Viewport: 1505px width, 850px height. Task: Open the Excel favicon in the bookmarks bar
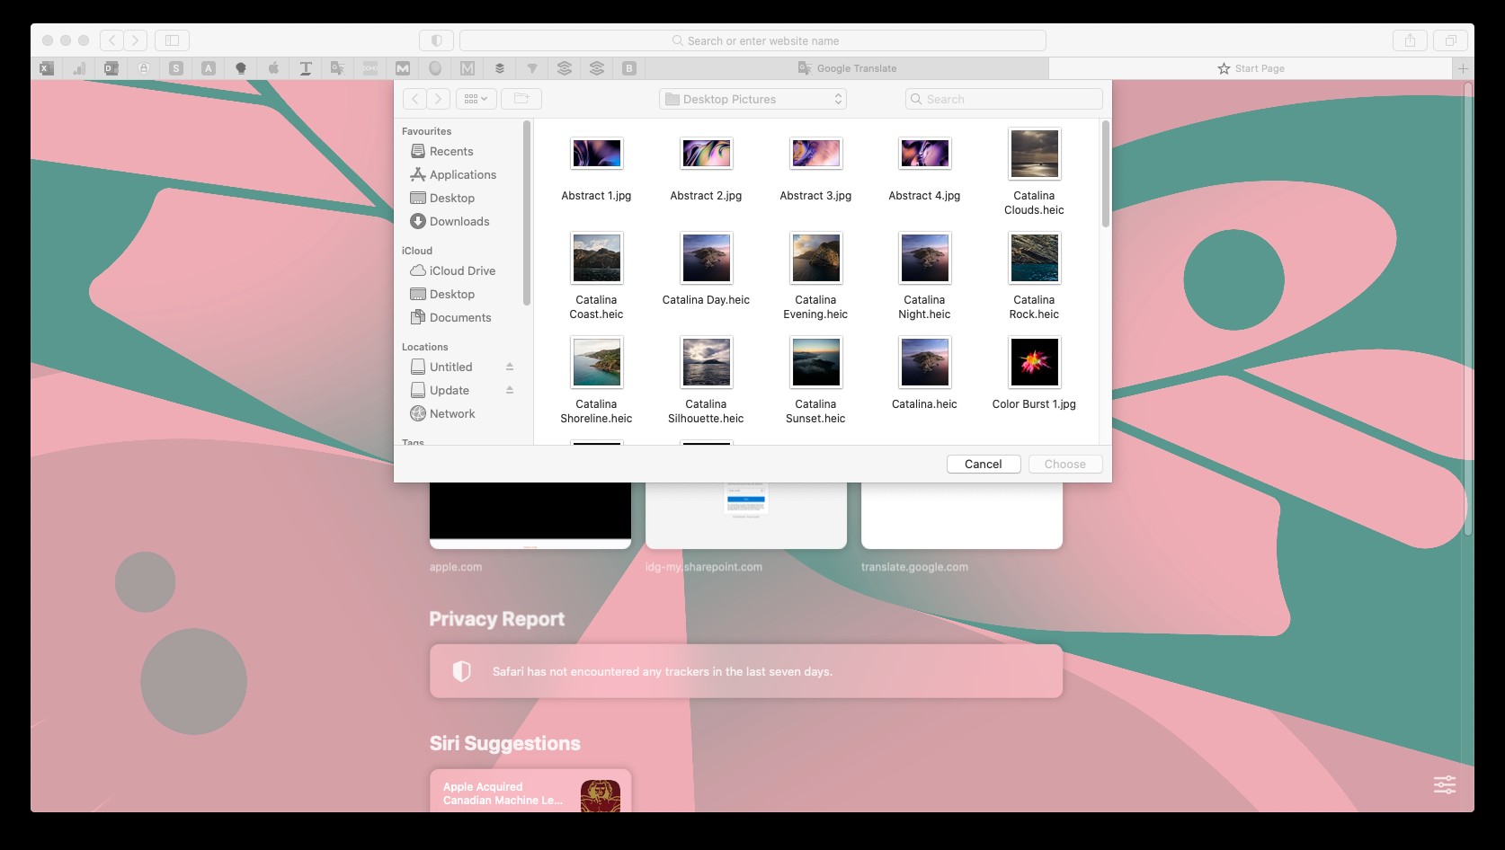(x=46, y=68)
